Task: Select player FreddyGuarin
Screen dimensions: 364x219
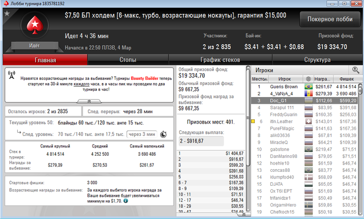Action: tap(304, 115)
